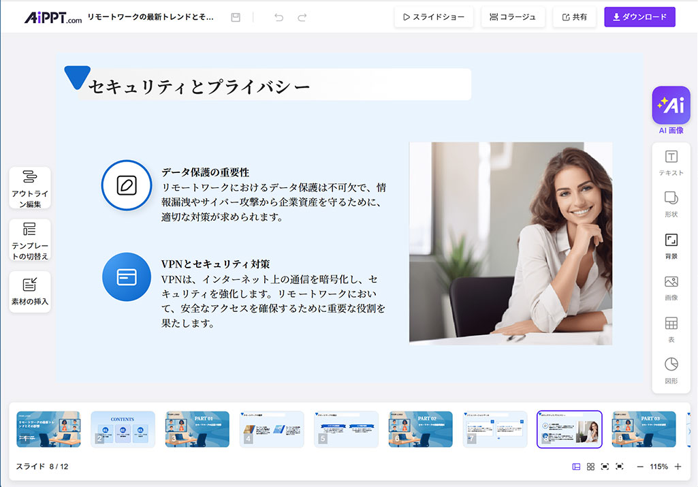Insert a table using 表 tool
The image size is (698, 487).
(671, 329)
